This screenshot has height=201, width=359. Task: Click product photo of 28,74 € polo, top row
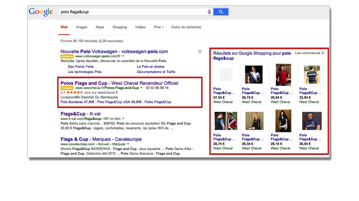click(x=254, y=74)
